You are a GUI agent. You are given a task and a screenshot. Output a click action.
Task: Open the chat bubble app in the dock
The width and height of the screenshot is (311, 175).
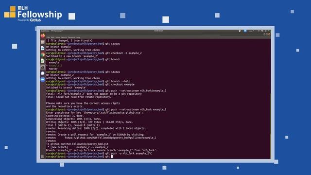(x=43, y=73)
